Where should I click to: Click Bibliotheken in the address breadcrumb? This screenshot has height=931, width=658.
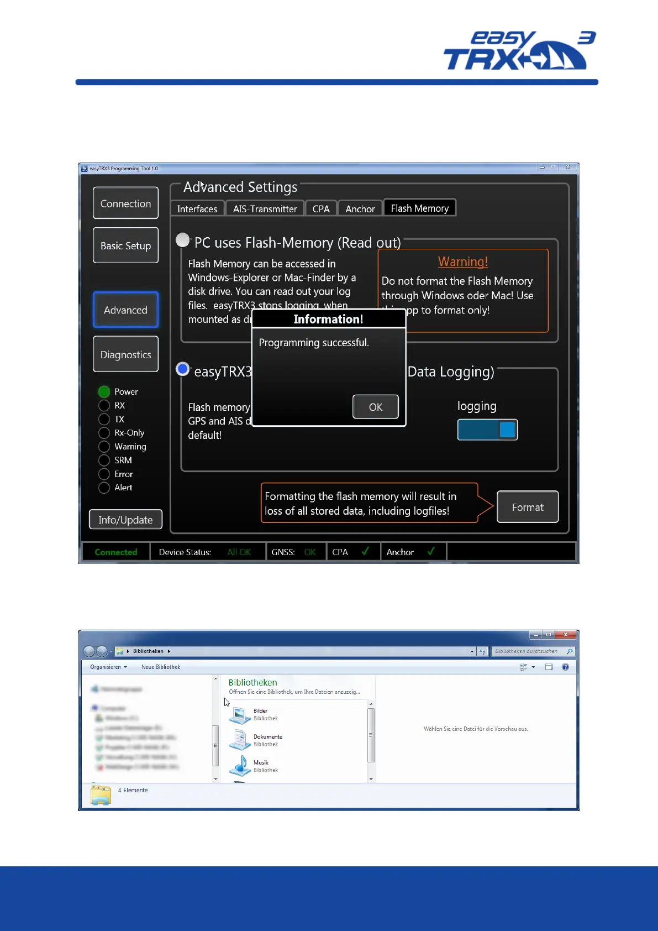[148, 651]
